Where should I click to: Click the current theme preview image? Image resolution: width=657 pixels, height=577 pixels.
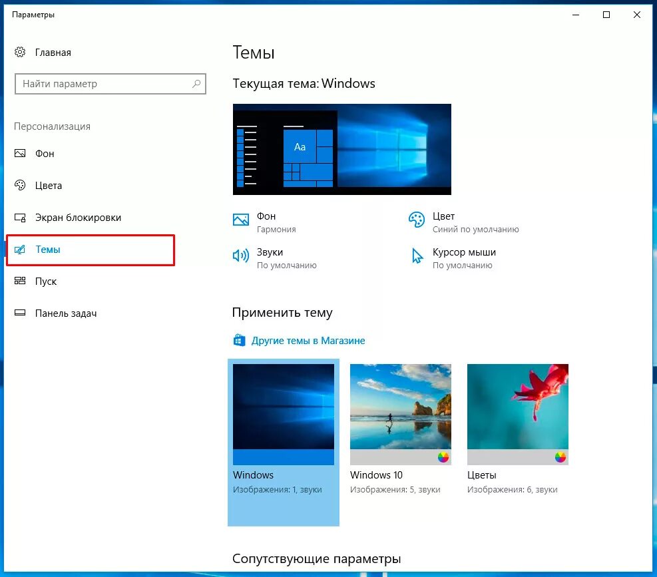[x=342, y=149]
